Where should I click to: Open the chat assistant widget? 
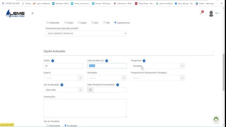[216, 119]
